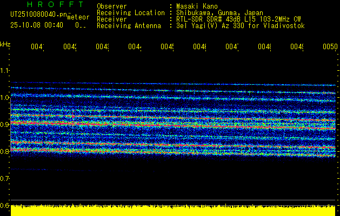This screenshot has width=340, height=216.
Task: Select observer name Masaki Kano
Action: pyautogui.click(x=197, y=6)
